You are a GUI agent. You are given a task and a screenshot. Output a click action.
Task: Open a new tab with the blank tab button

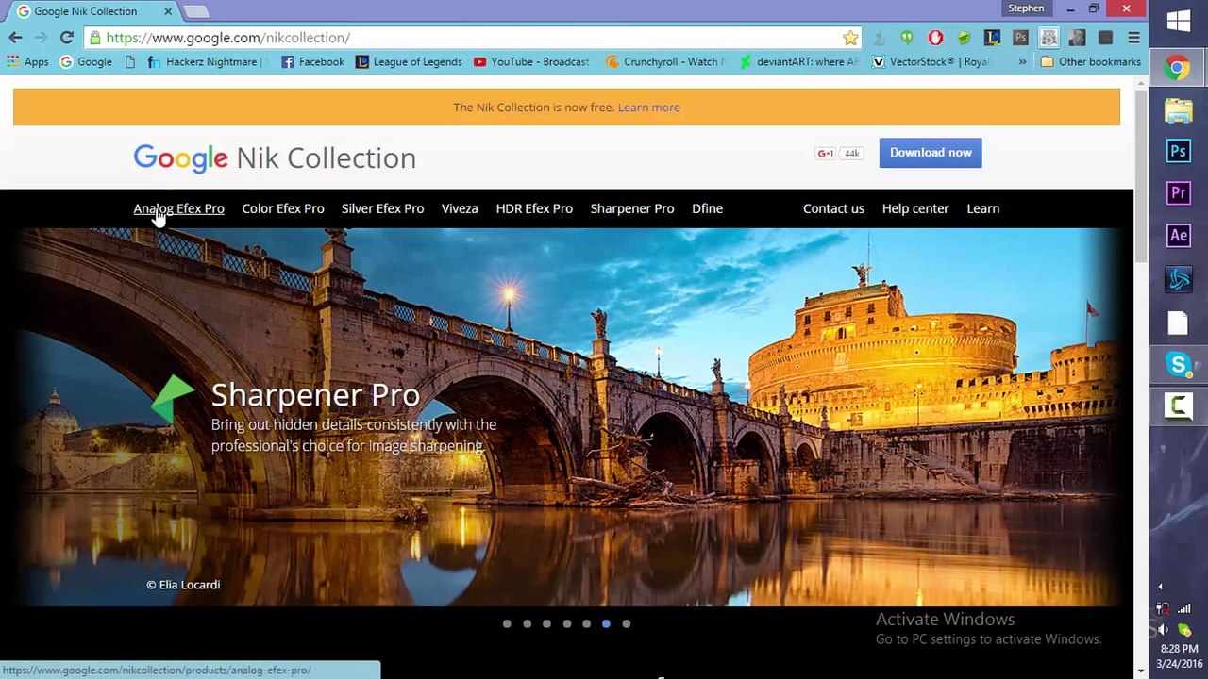coord(196,11)
